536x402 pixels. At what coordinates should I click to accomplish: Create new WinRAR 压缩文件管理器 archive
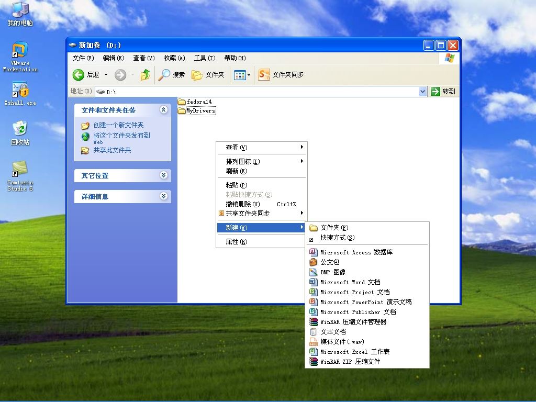coord(367,322)
